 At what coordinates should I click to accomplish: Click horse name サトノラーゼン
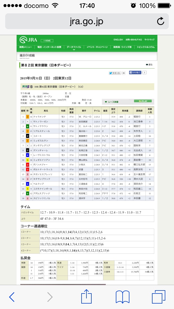click(41, 122)
